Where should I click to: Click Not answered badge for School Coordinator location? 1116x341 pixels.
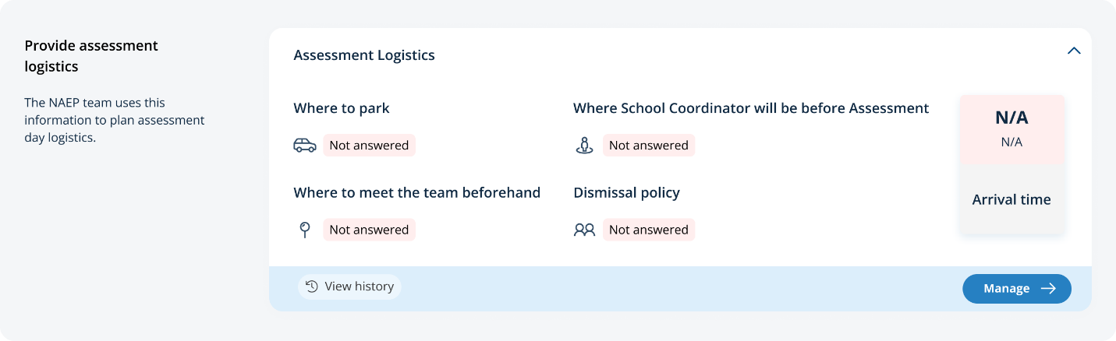648,146
